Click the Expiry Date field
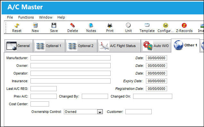 tap(157, 81)
